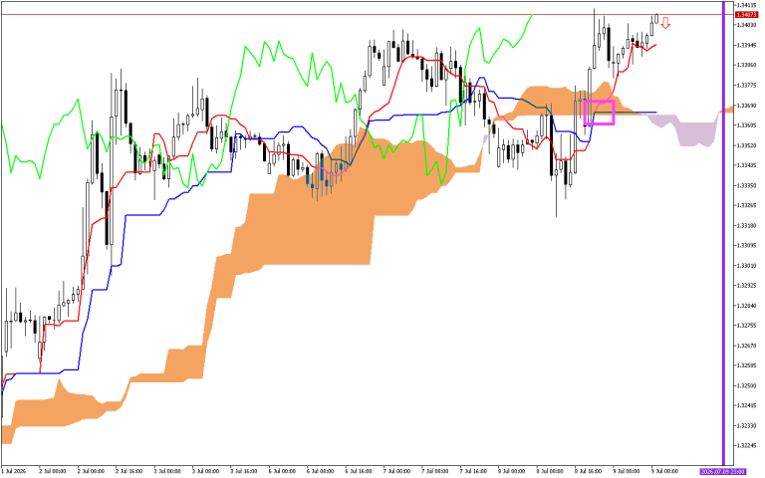Click the 1.32840 price label
This screenshot has height=478, width=765.
(746, 306)
